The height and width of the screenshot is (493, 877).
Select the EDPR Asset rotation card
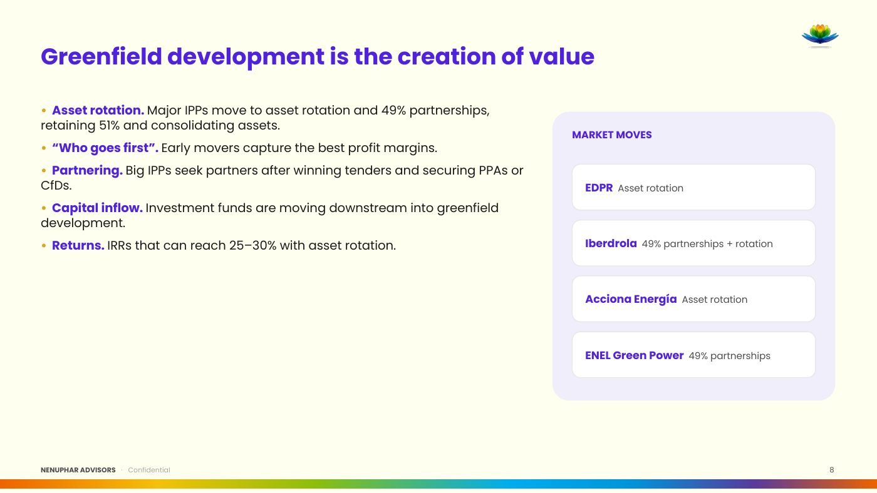693,187
